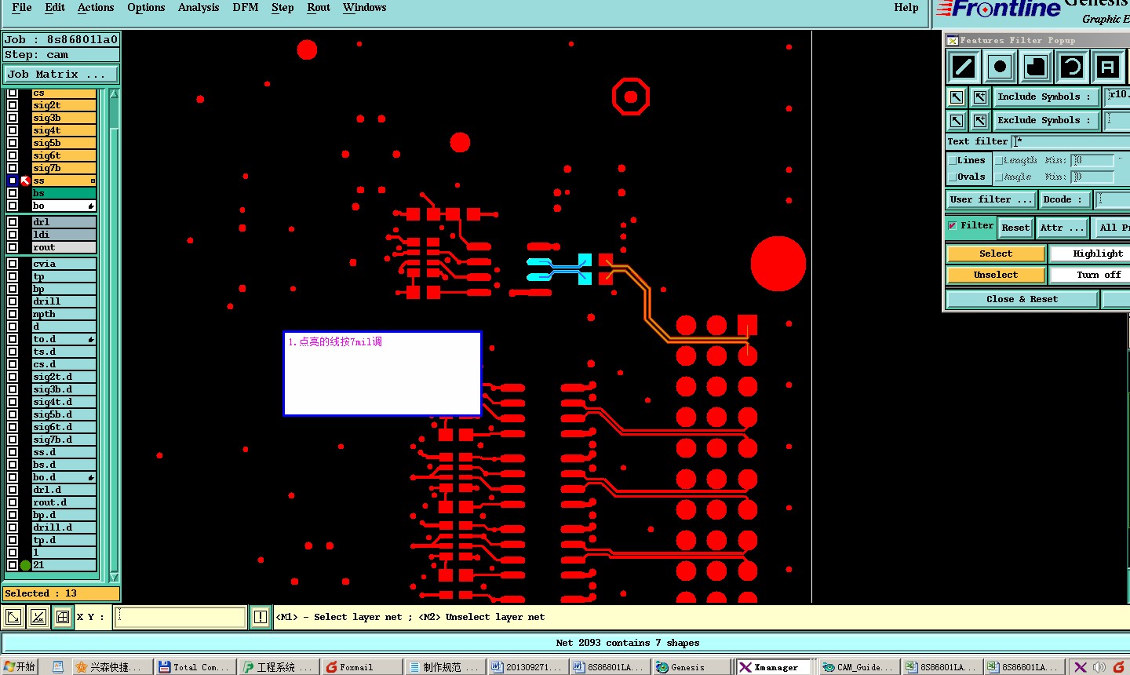
Task: Toggle the line feature filter icon
Action: point(963,67)
